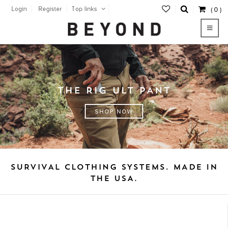Click Survival Clothing Systems headline text
This screenshot has height=228, width=228.
pyautogui.click(x=114, y=173)
